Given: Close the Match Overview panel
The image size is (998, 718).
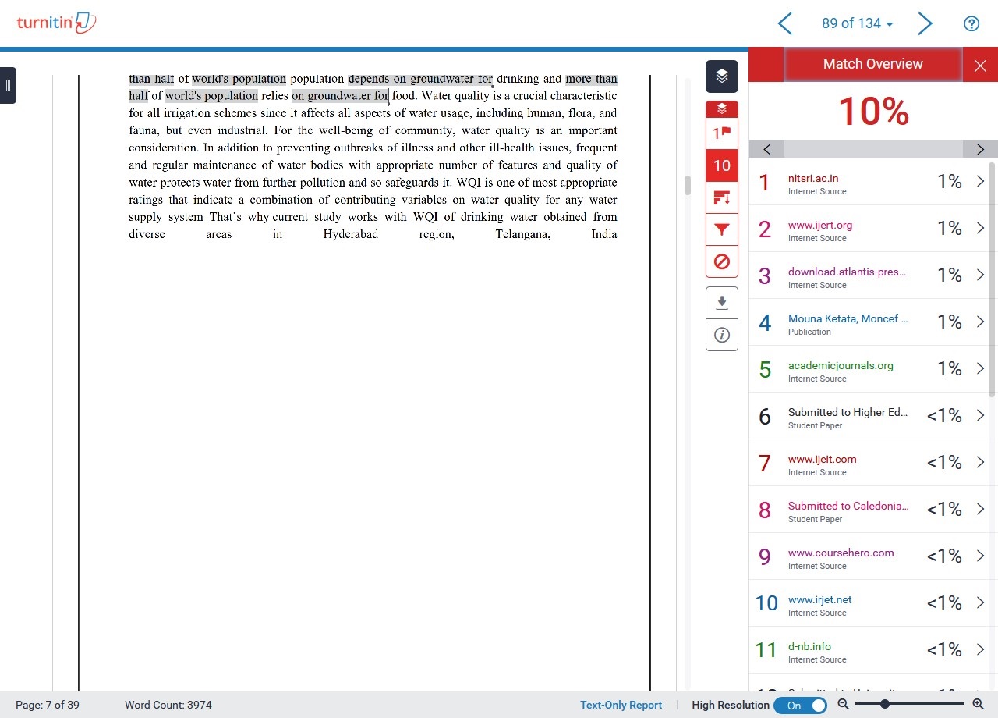Looking at the screenshot, I should [x=980, y=66].
